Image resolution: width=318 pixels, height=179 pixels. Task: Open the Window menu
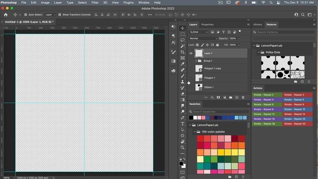(x=144, y=2)
